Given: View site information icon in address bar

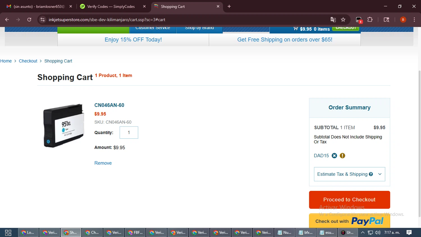Looking at the screenshot, I should pos(42,20).
